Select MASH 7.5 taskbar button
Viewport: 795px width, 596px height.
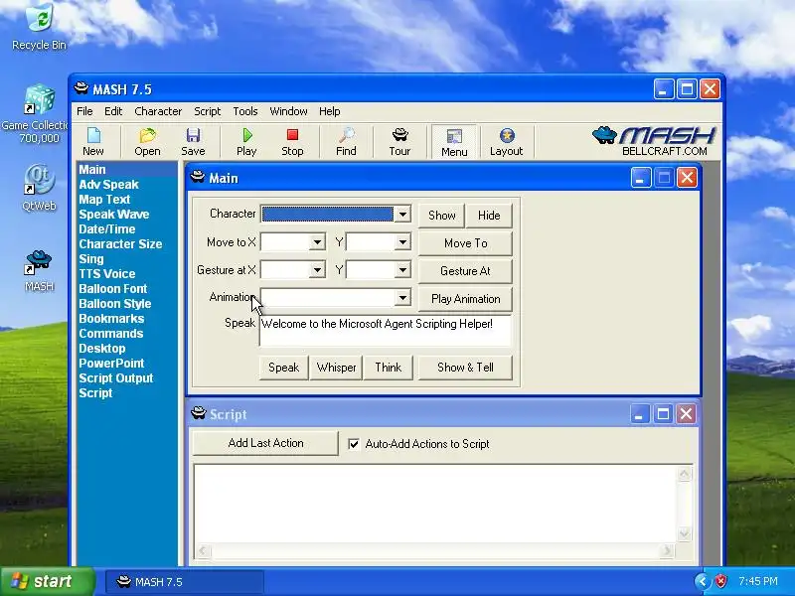(x=185, y=582)
